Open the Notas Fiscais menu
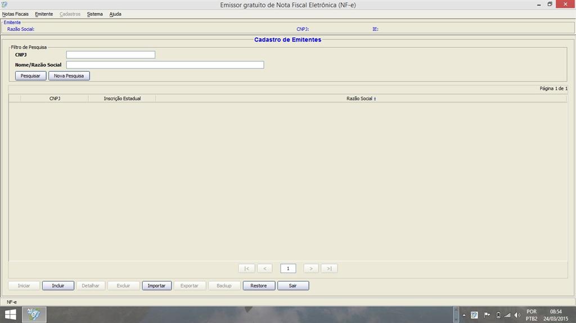Screen dimensions: 576x323 pos(15,14)
